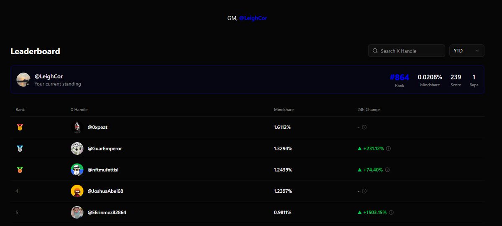Click the X Handle column header
The width and height of the screenshot is (502, 226).
pos(79,110)
